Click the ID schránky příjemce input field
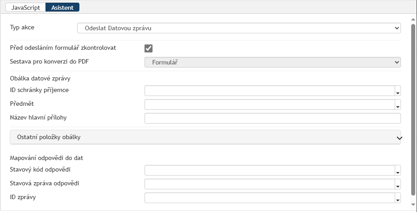The height and width of the screenshot is (212, 417). (x=270, y=91)
